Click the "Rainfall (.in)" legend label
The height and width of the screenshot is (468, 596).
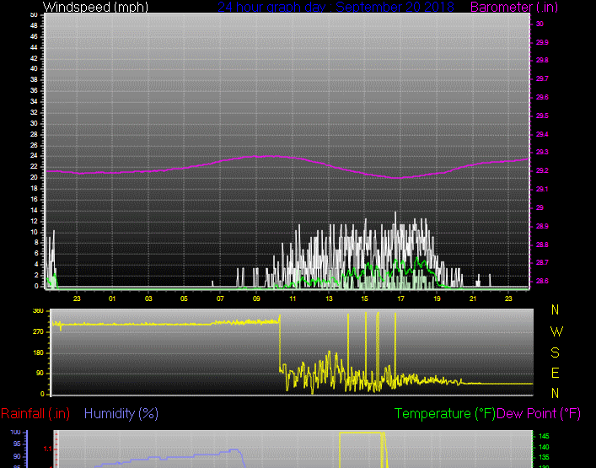[x=35, y=413]
